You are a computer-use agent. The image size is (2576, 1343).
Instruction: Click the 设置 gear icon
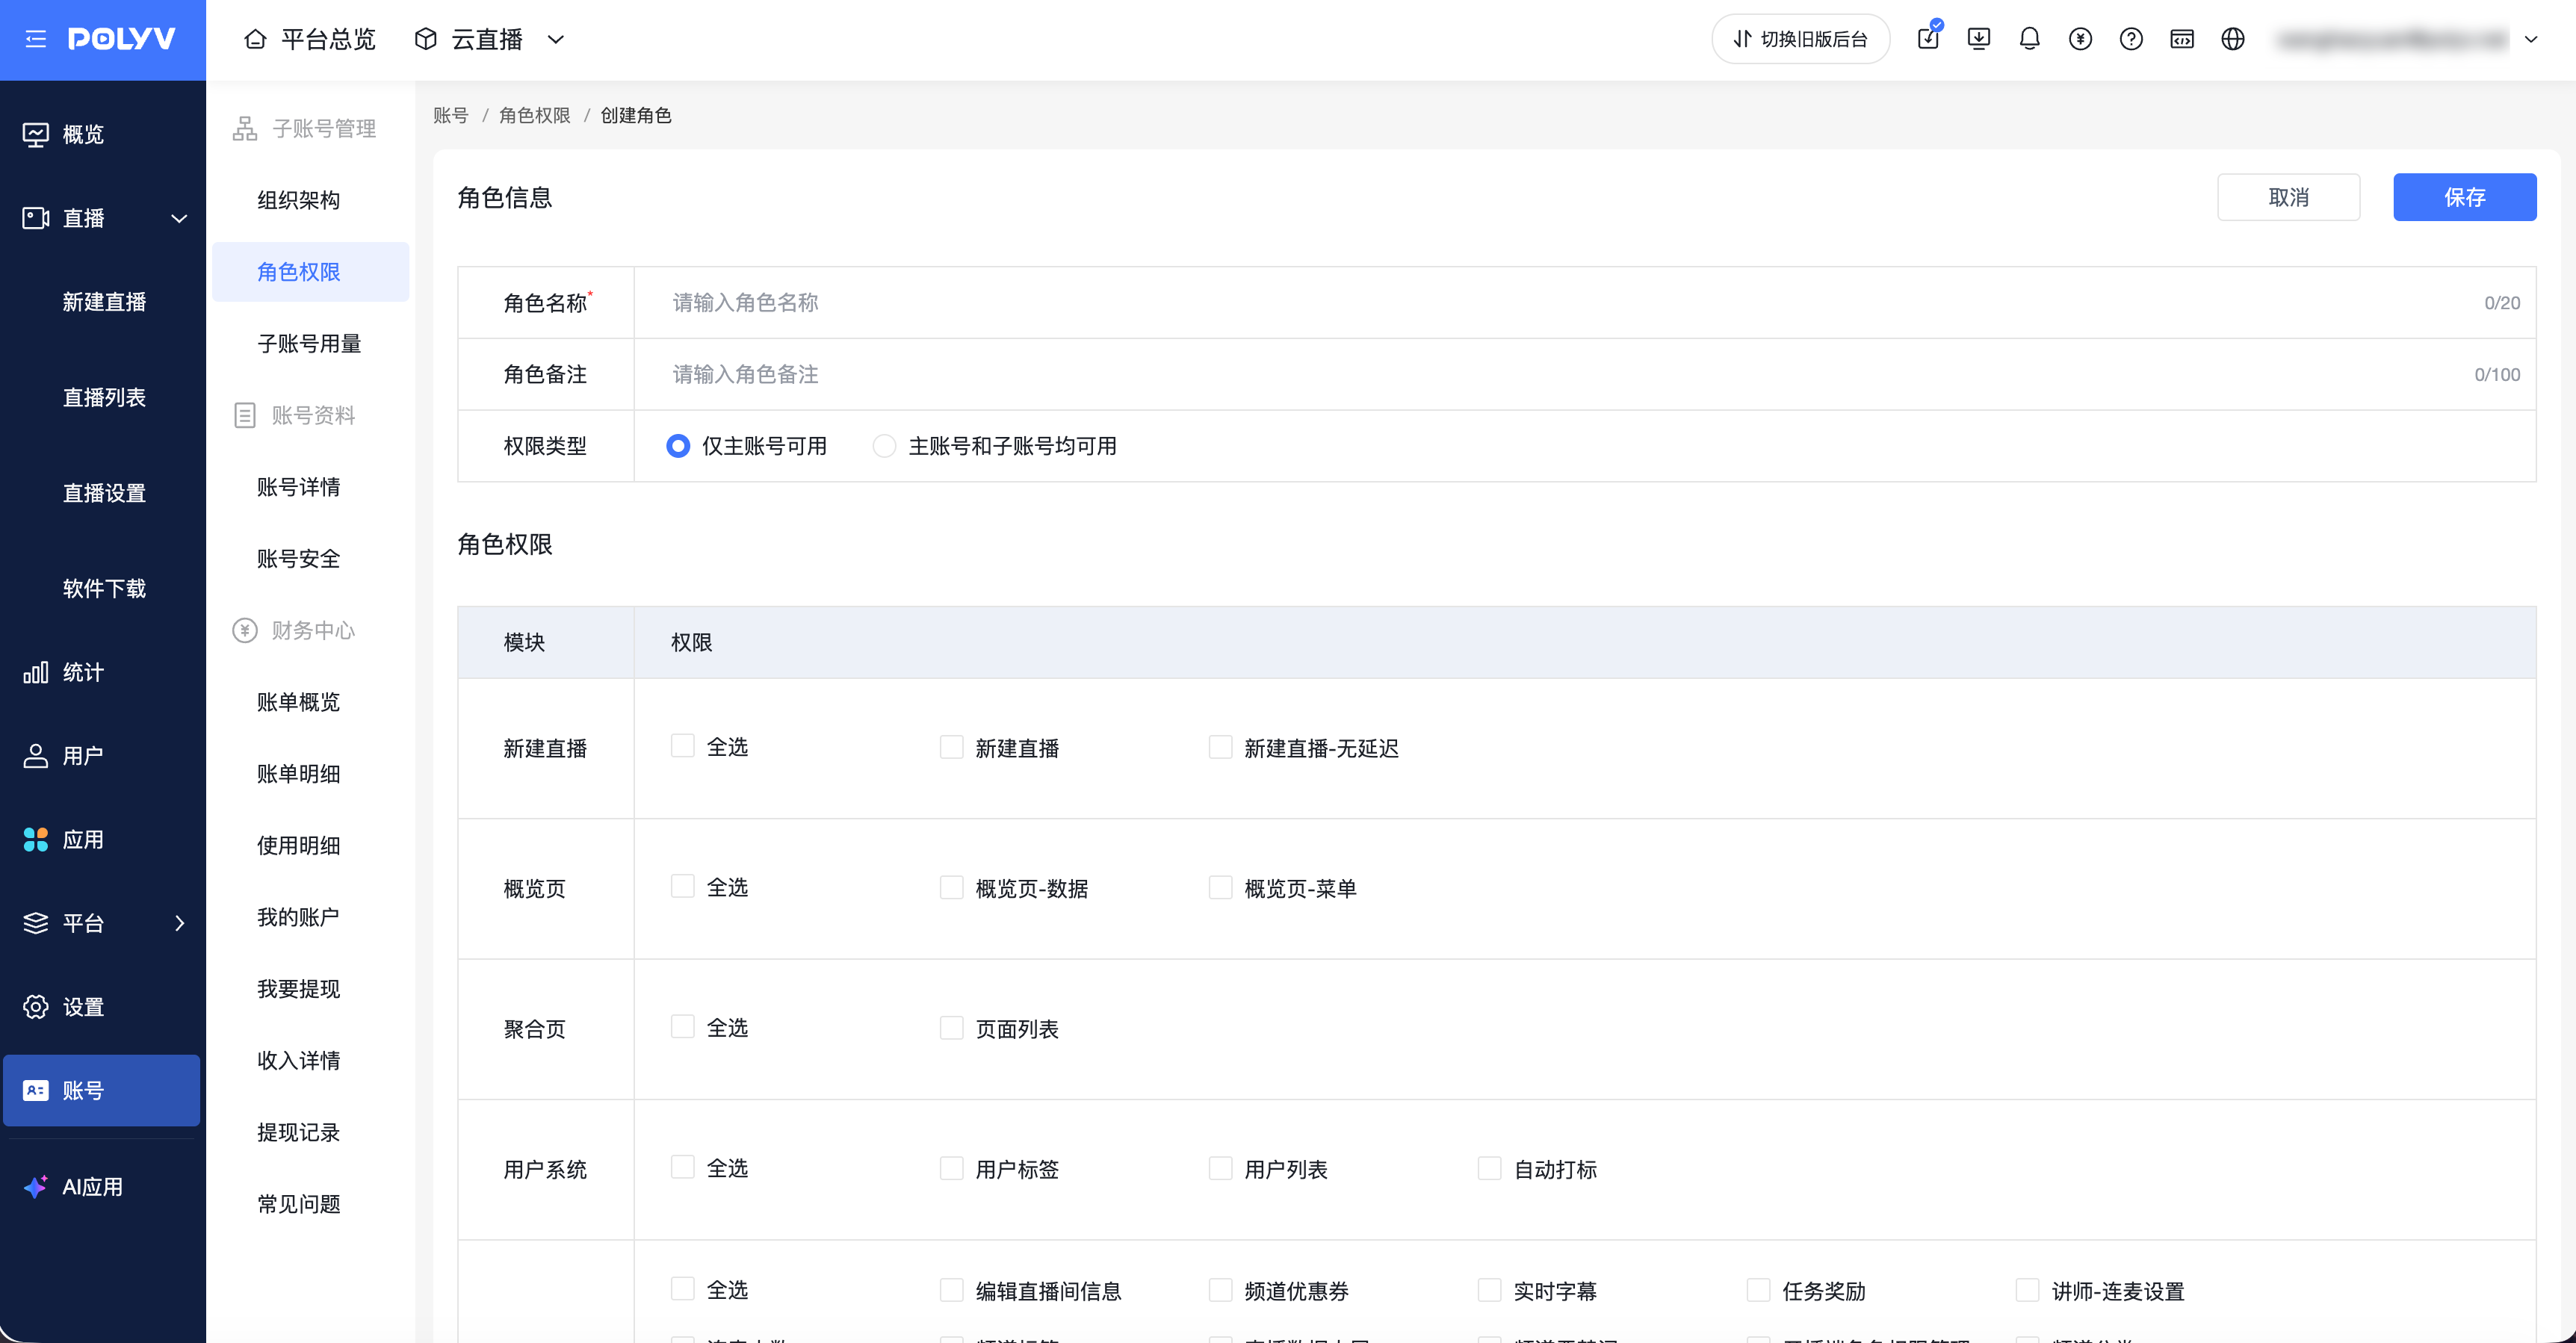[x=36, y=1007]
